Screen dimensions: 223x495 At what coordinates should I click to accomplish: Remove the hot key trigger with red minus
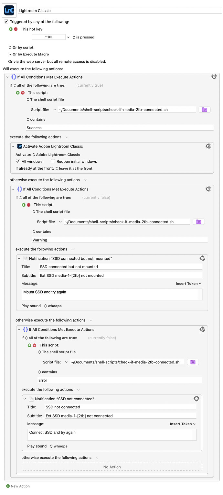tap(16, 29)
